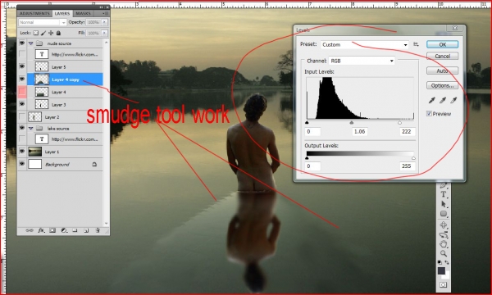Delete layer with the trash icon
The width and height of the screenshot is (492, 295).
pyautogui.click(x=98, y=230)
